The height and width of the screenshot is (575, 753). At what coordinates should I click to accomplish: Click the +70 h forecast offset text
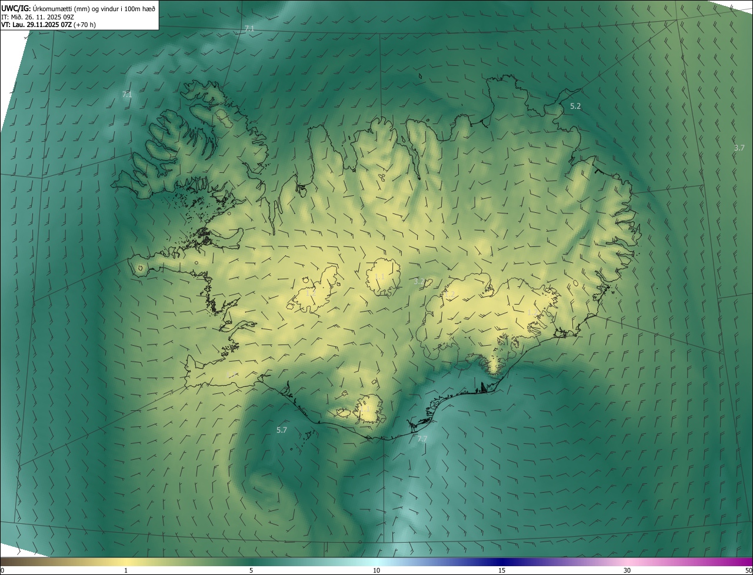(x=85, y=25)
